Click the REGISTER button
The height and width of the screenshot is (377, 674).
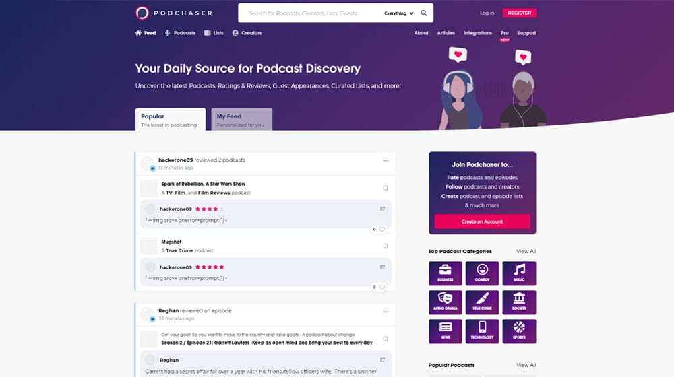click(x=519, y=13)
